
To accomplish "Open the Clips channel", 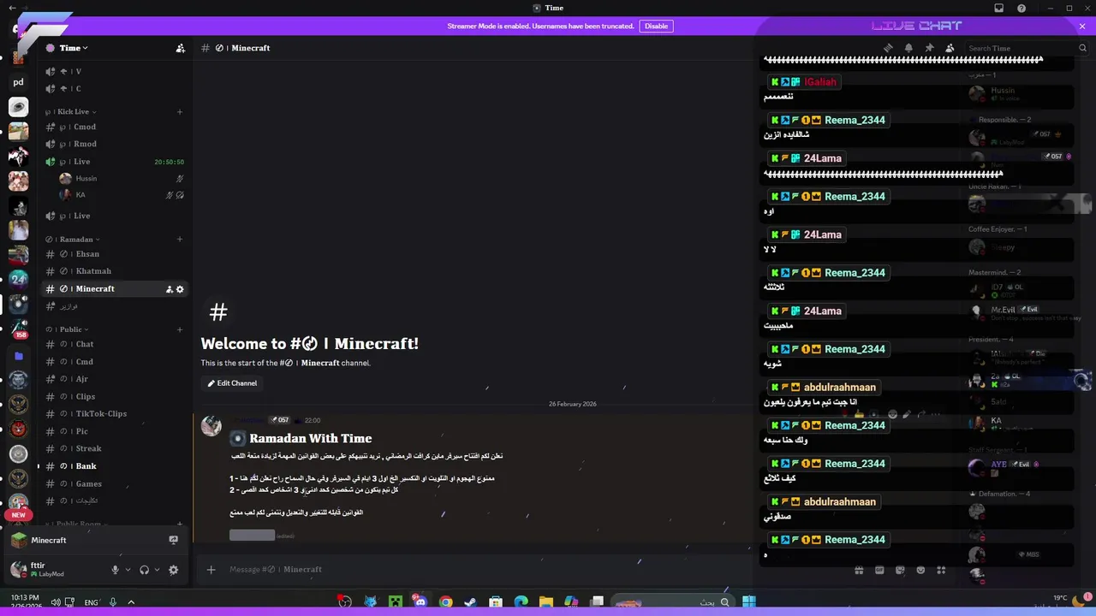I will click(x=114, y=396).
